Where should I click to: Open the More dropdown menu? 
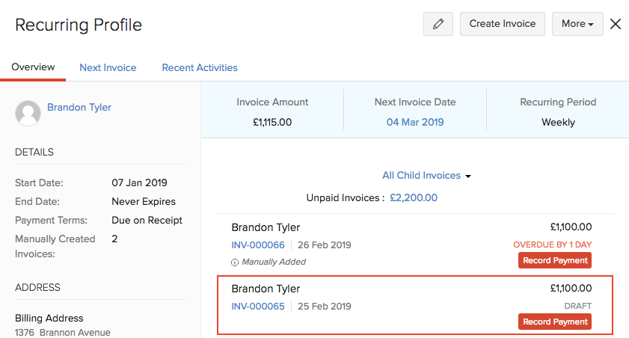(577, 24)
